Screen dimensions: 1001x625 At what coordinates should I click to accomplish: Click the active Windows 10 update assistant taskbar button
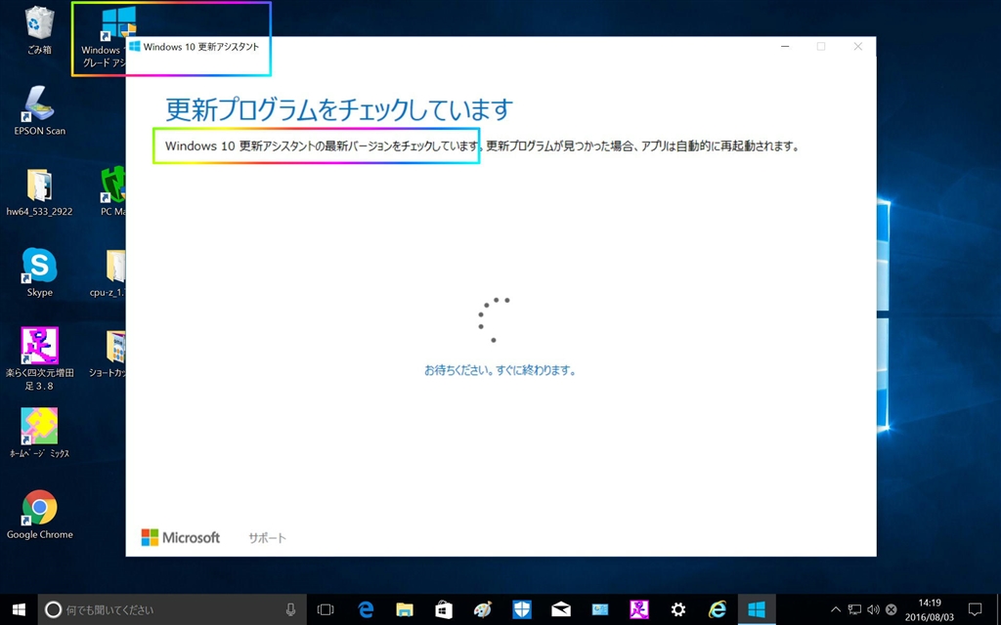(757, 609)
